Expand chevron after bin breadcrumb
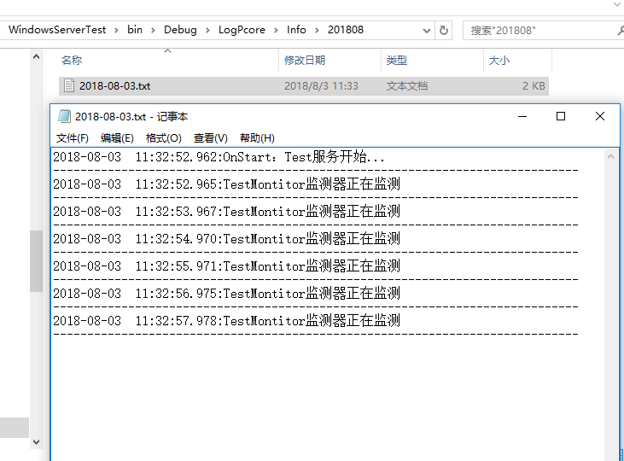 pyautogui.click(x=153, y=30)
